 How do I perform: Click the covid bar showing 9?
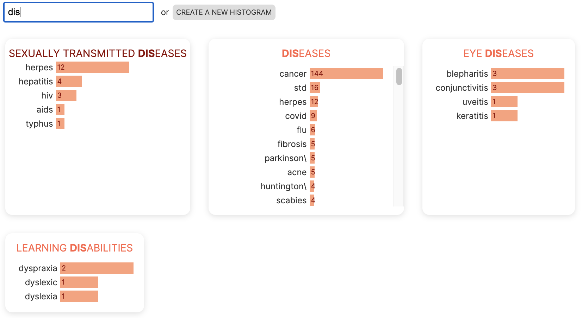(313, 116)
